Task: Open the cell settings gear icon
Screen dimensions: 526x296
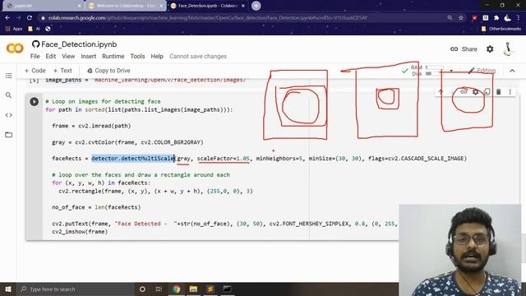Action: 475,91
